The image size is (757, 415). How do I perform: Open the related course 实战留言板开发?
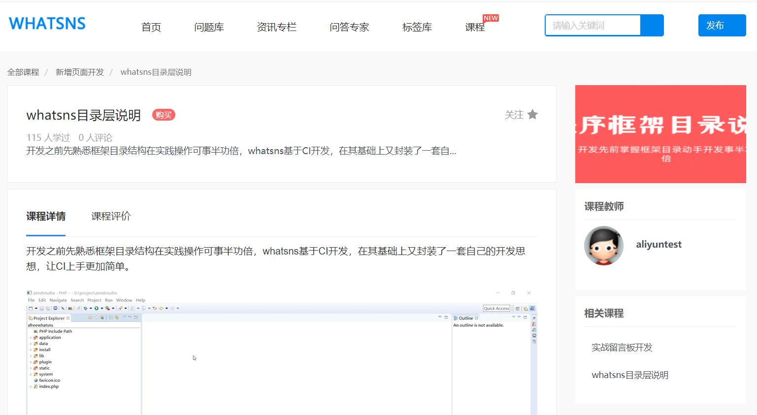point(622,348)
